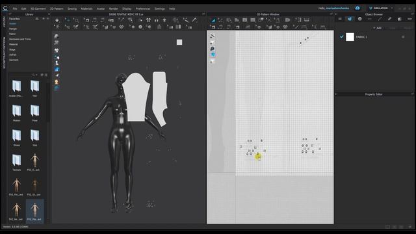The image size is (416, 234).
Task: Click the round Button tool in 3D toolbar
Action: pyautogui.click(x=140, y=27)
